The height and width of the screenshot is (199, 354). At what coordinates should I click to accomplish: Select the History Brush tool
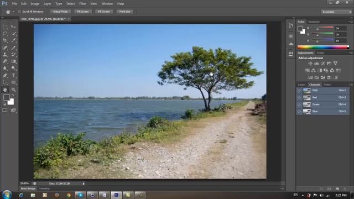[x=13, y=54]
